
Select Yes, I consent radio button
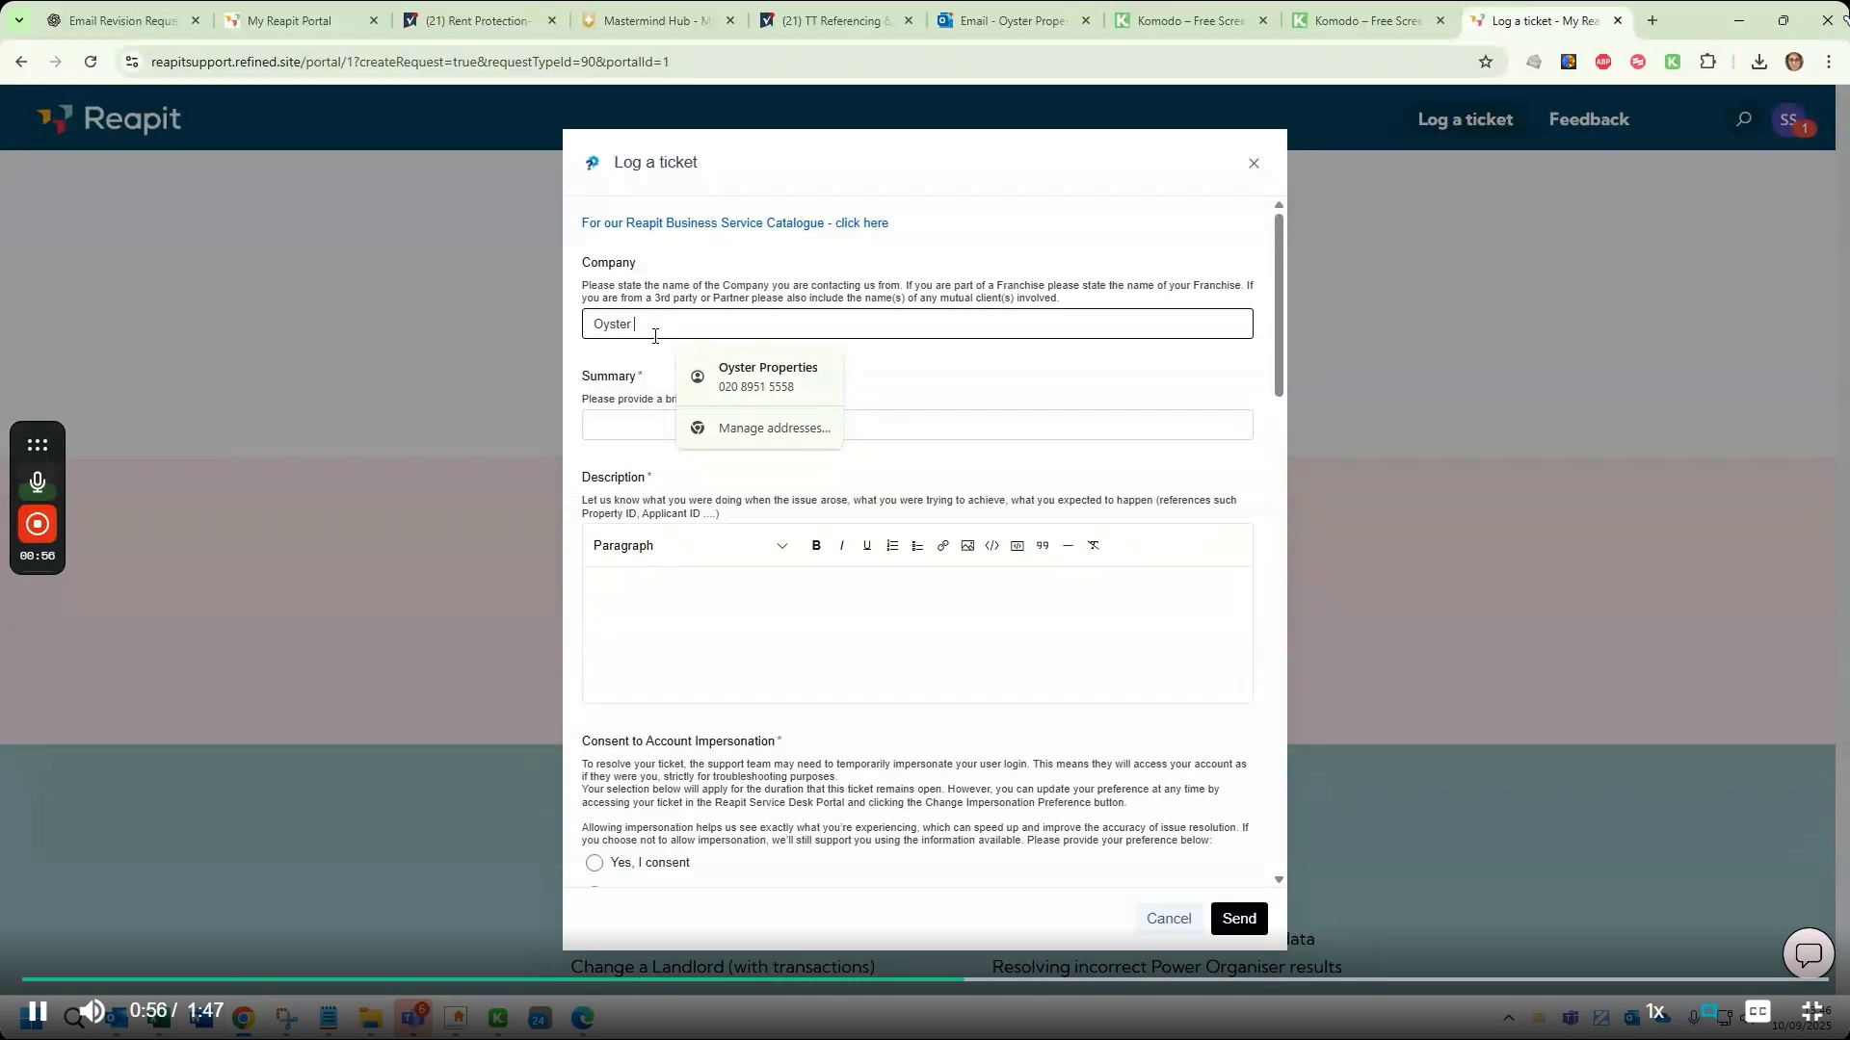coord(594,863)
